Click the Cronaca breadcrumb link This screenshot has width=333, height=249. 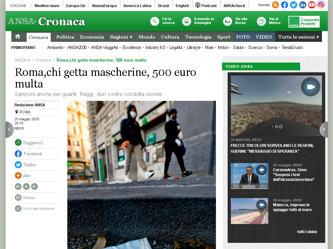pyautogui.click(x=43, y=60)
